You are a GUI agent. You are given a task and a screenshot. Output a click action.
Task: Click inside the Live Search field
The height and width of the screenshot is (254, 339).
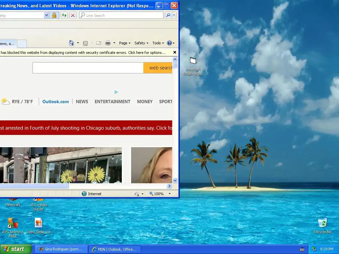[x=121, y=15]
